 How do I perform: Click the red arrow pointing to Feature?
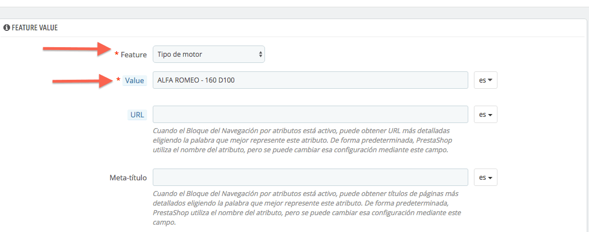(76, 49)
